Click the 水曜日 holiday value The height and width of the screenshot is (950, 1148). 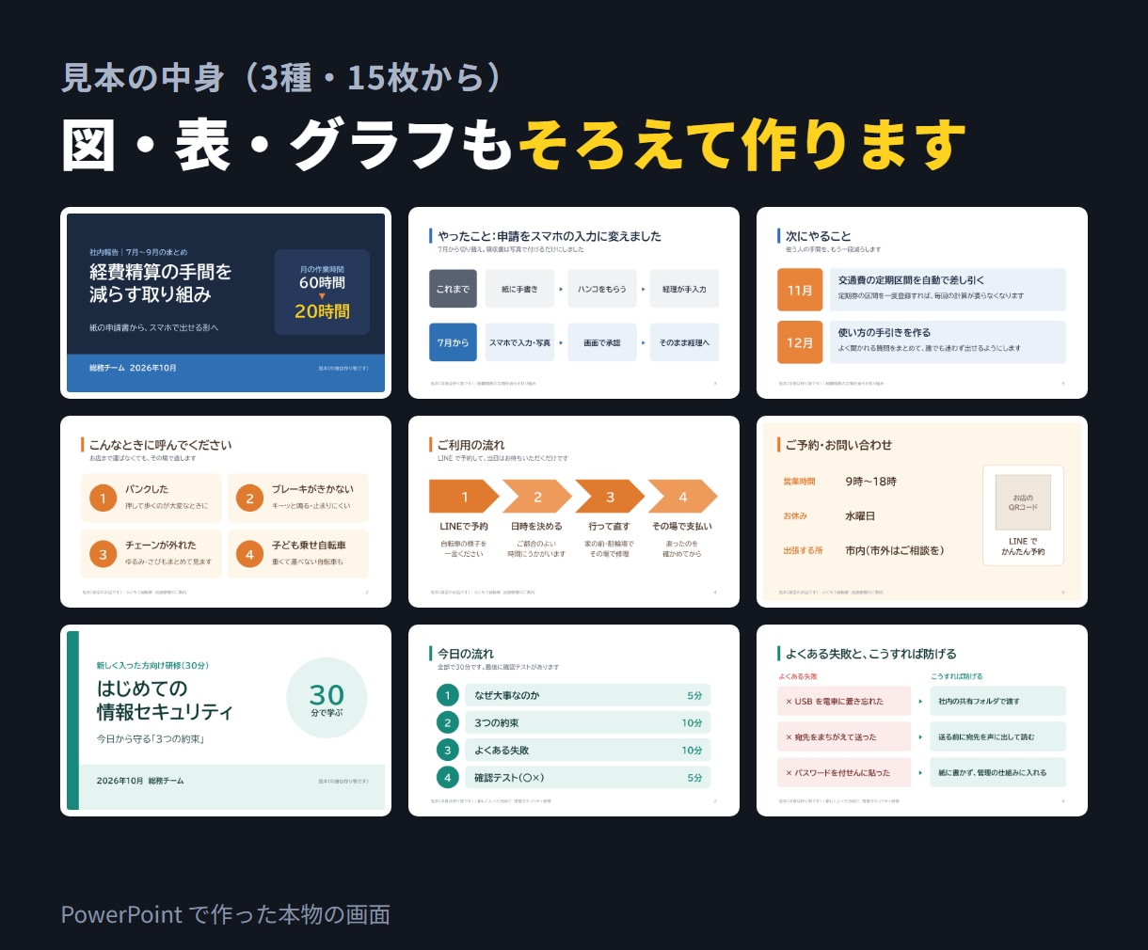pyautogui.click(x=860, y=516)
